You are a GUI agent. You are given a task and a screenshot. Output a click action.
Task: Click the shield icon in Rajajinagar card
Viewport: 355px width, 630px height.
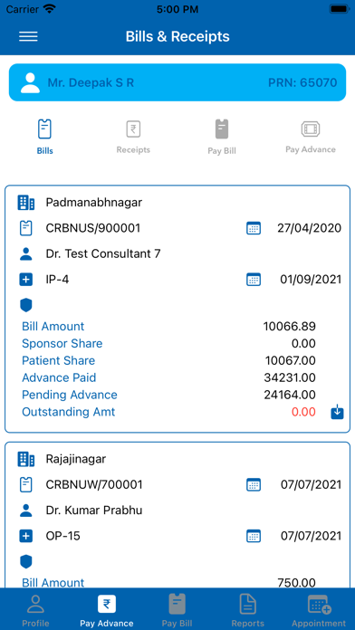click(26, 562)
